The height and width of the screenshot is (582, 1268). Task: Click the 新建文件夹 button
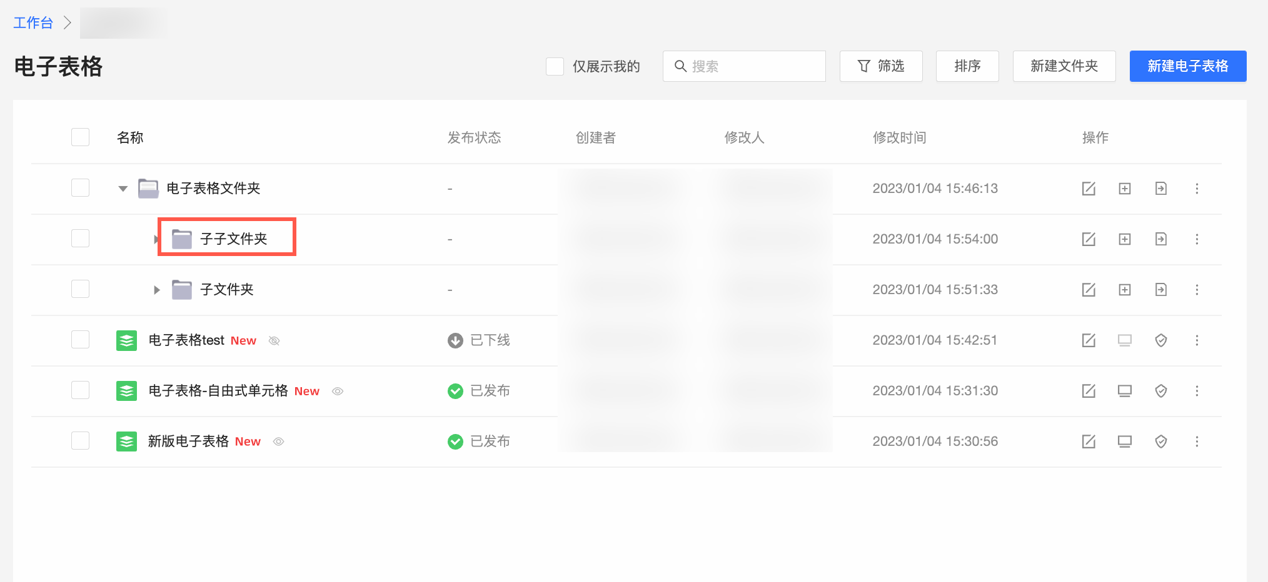[1064, 66]
